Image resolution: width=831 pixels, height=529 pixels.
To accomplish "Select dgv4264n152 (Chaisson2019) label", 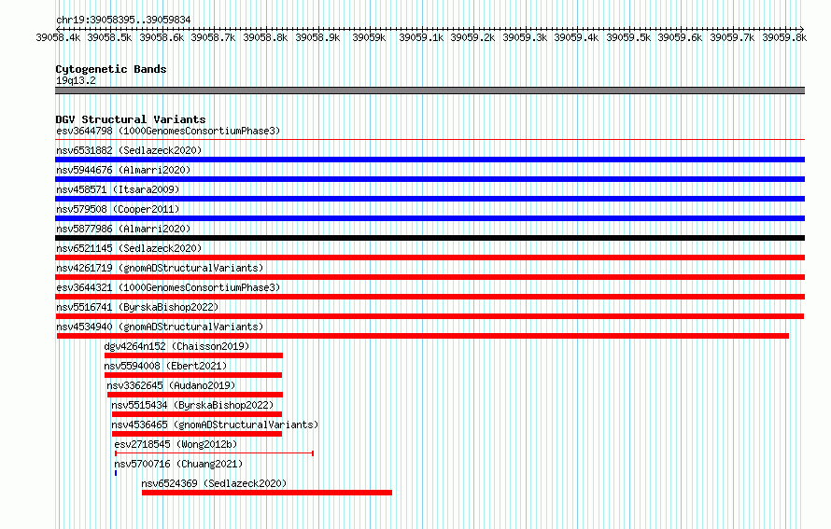I will [176, 346].
